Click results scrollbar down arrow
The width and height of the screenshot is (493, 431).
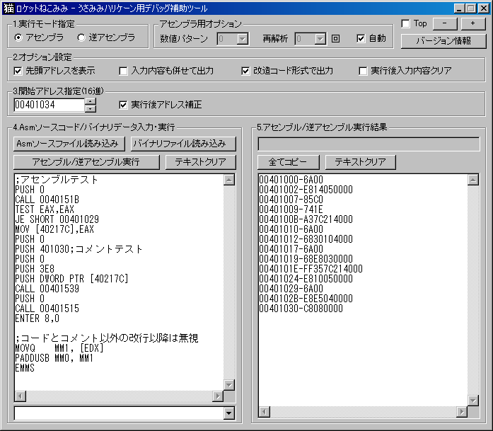click(x=473, y=401)
